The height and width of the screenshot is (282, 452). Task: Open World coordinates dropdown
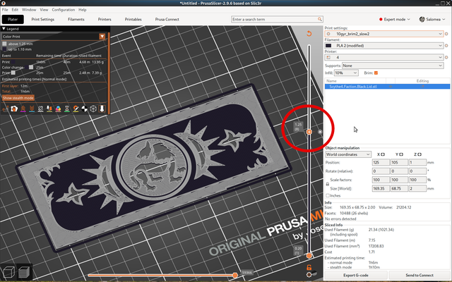pyautogui.click(x=348, y=154)
